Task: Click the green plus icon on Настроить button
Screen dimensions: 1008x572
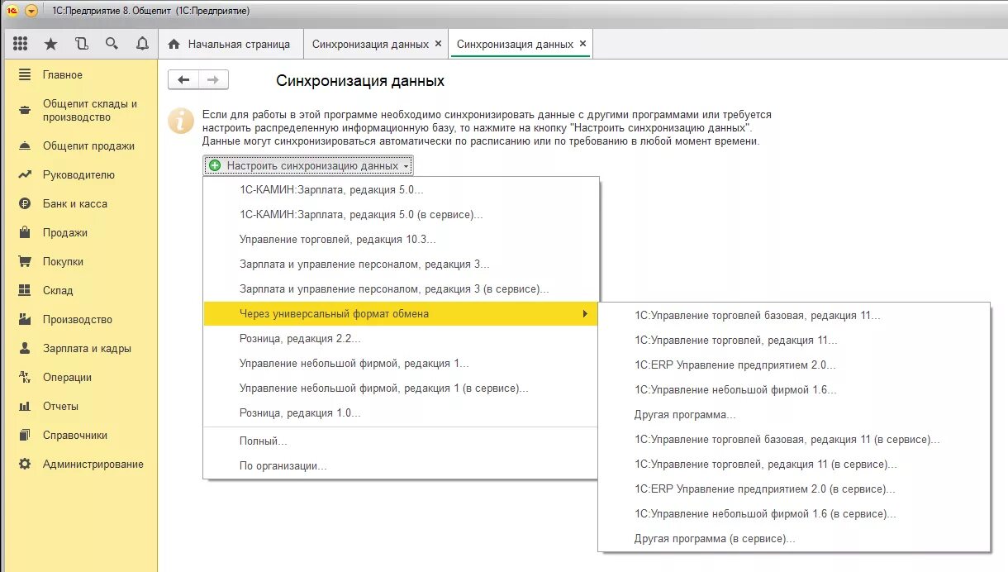Action: coord(215,165)
